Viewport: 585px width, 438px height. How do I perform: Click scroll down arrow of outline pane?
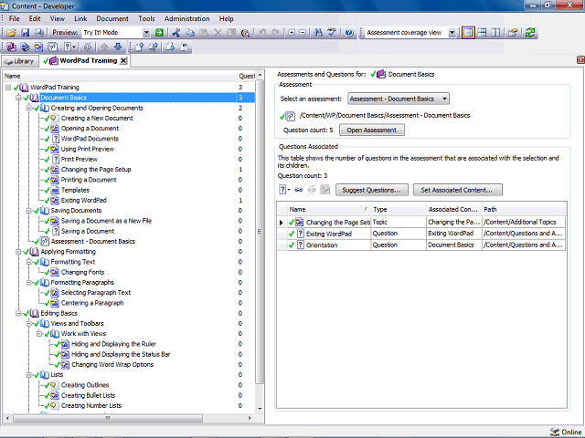coord(260,409)
